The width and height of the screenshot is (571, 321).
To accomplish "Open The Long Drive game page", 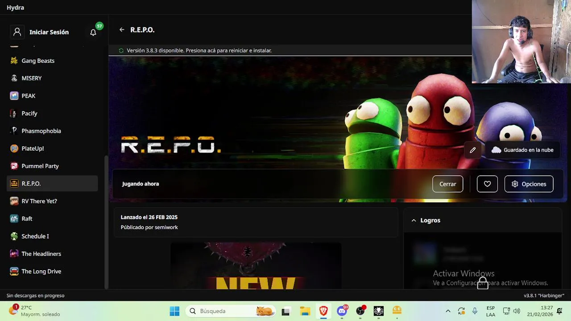I will pos(52,271).
